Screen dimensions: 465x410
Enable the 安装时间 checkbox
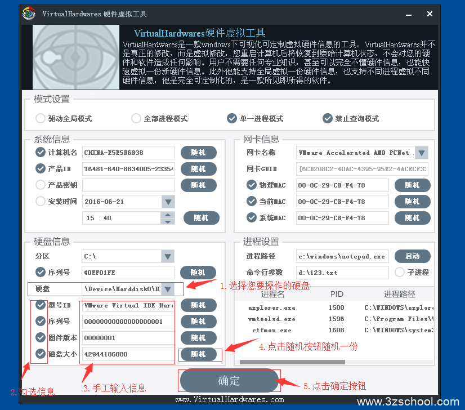click(x=40, y=201)
